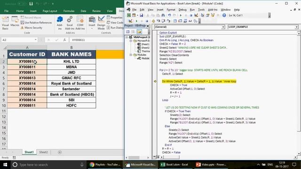The image size is (301, 169).
Task: Toggle Folders in Project Explorer pane
Action: (139, 31)
